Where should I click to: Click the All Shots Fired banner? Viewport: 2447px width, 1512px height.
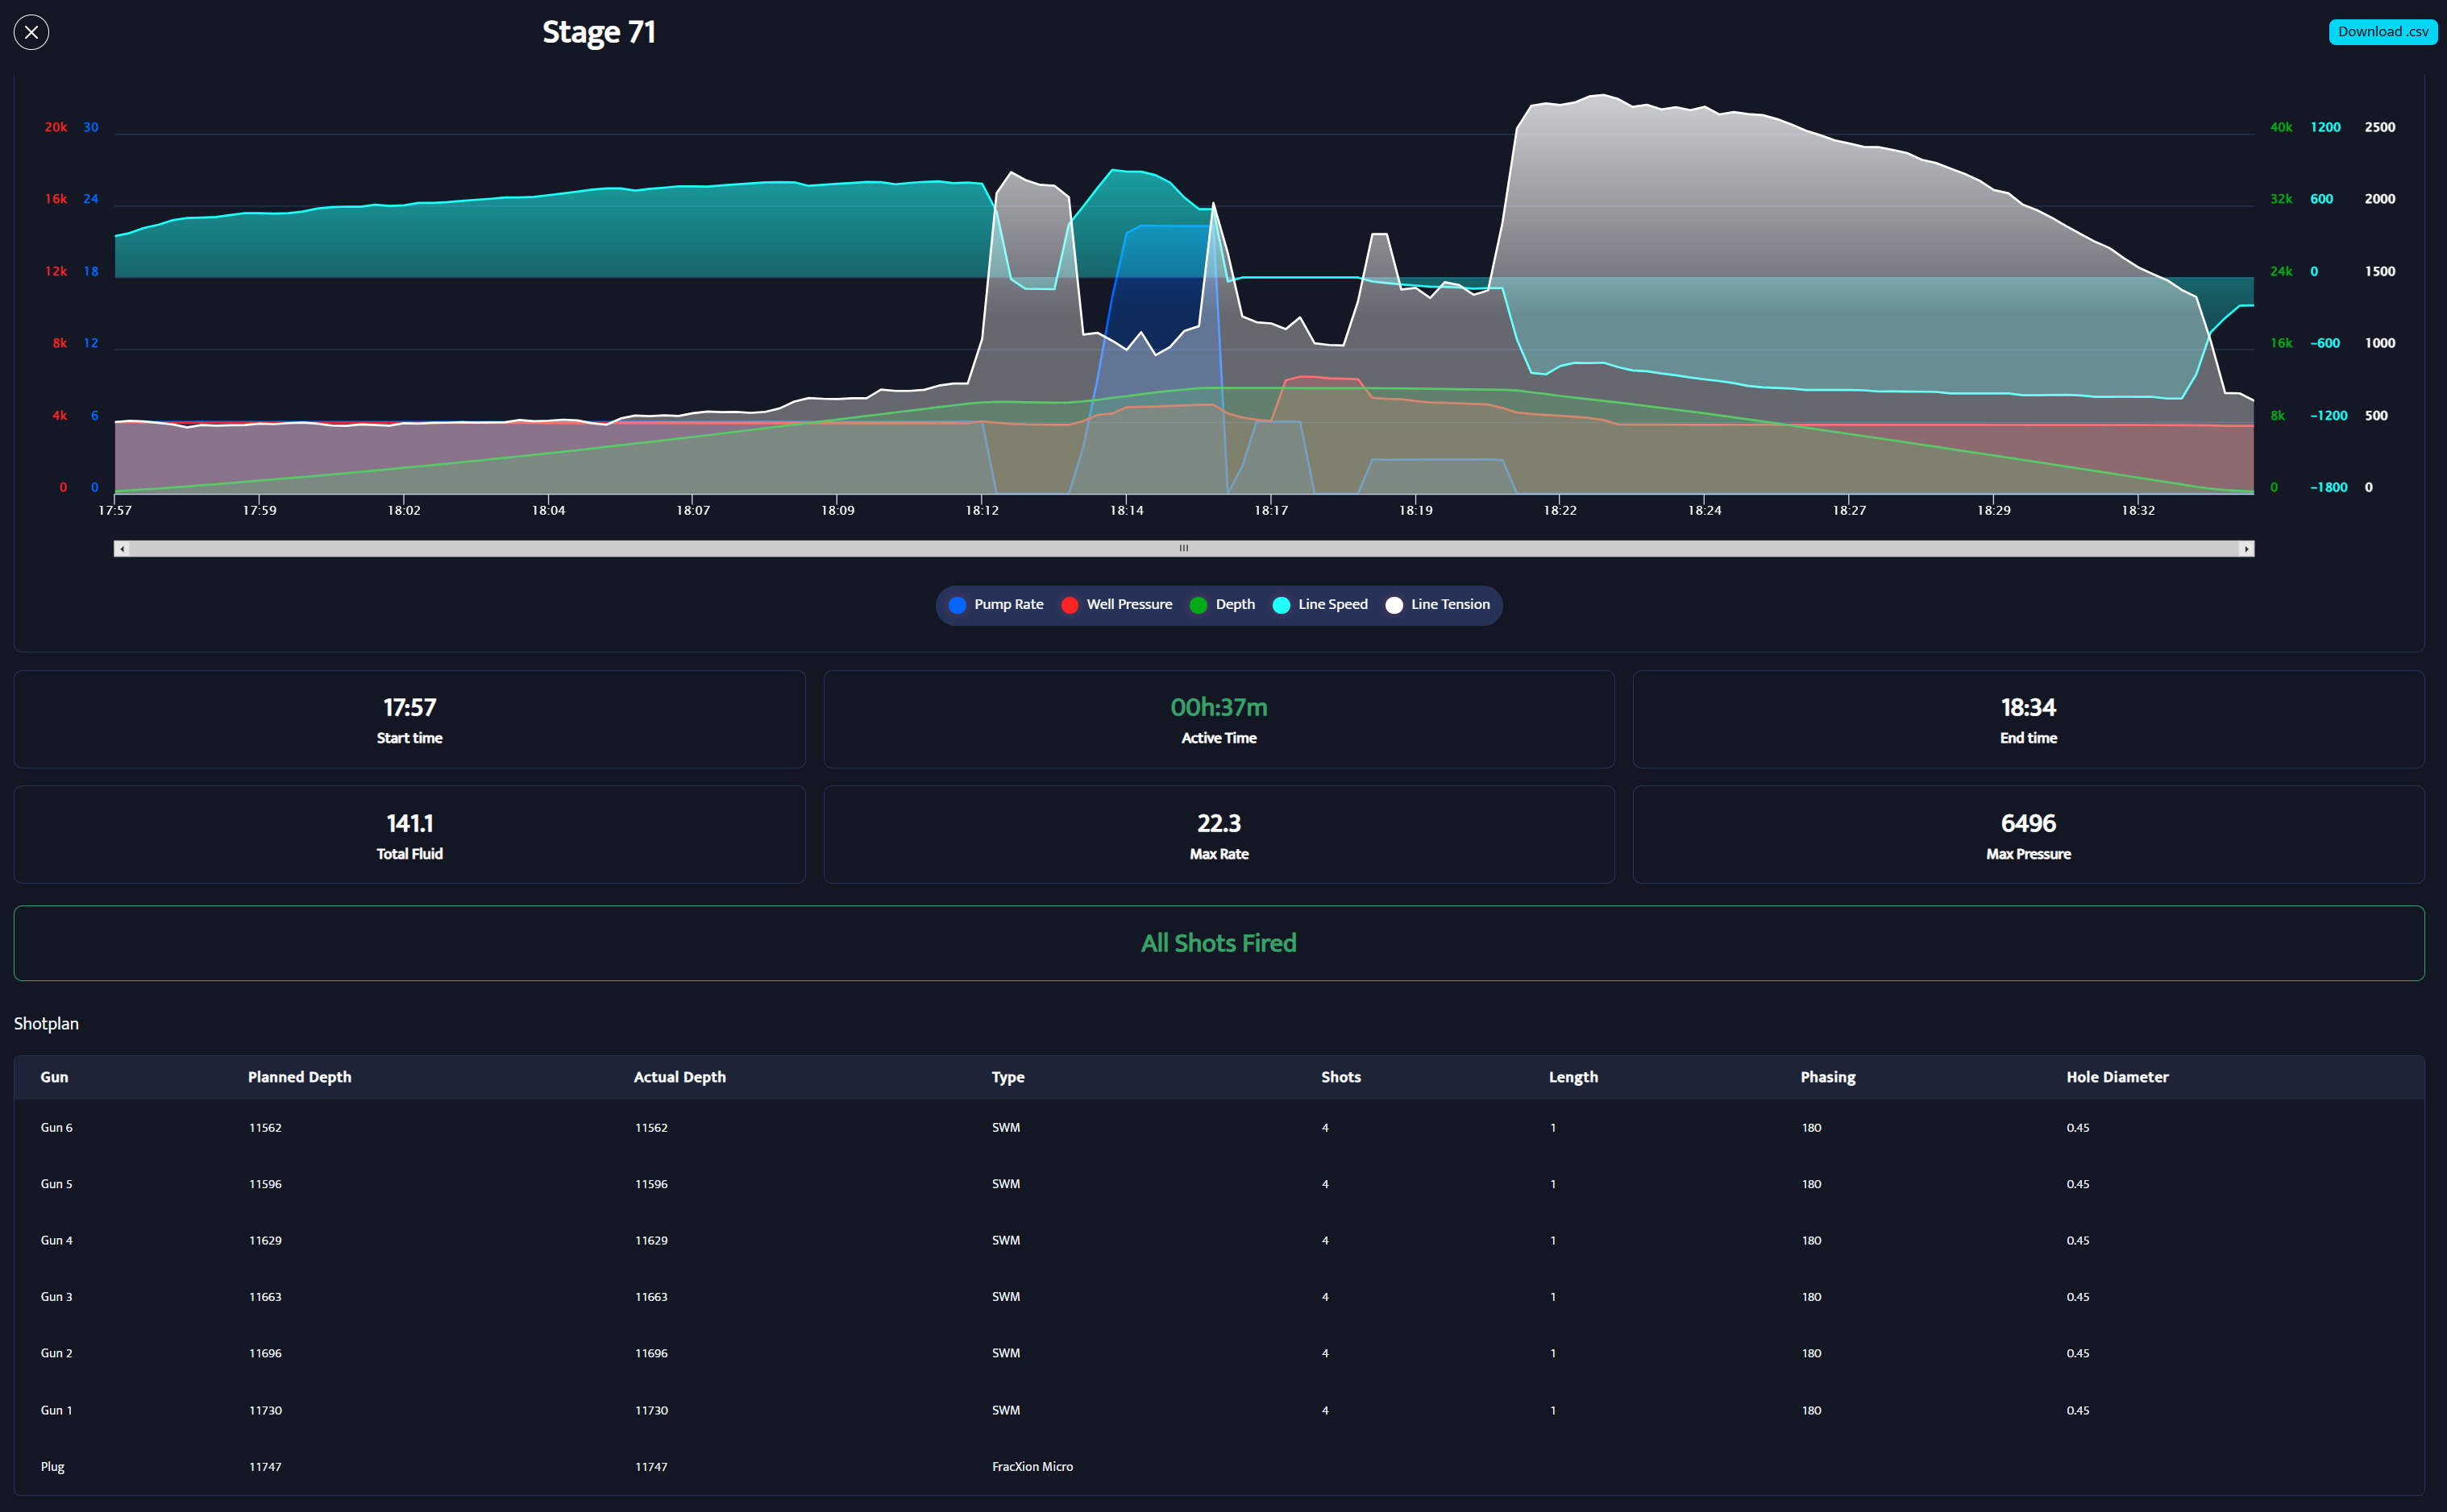(x=1219, y=943)
